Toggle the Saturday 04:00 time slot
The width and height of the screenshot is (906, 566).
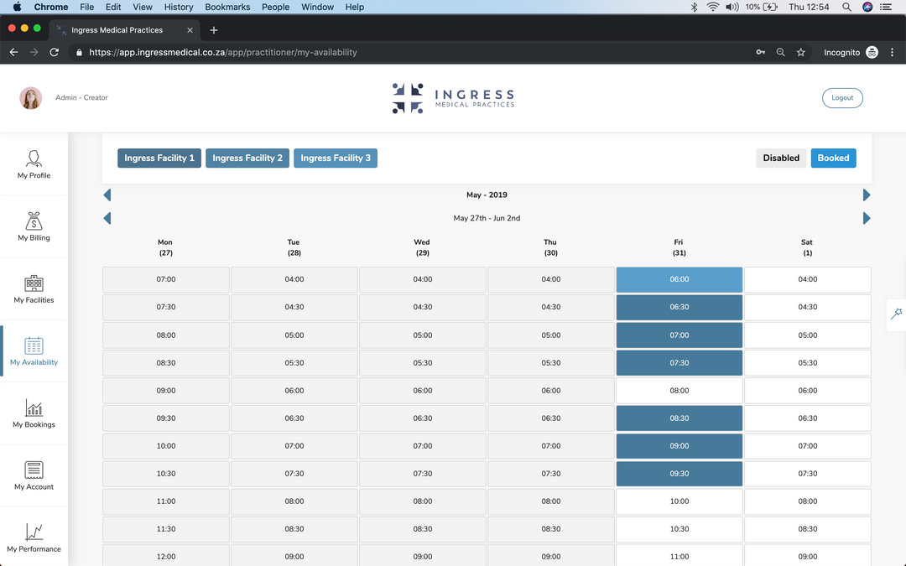[807, 279]
